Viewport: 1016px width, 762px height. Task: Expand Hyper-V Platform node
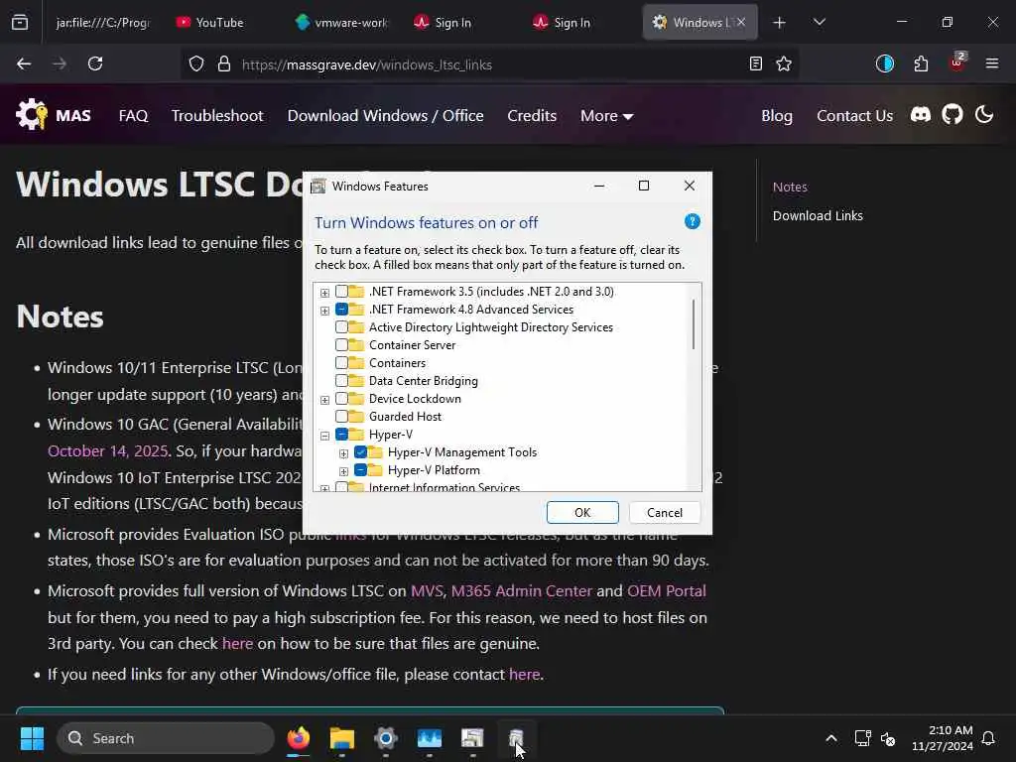point(343,471)
